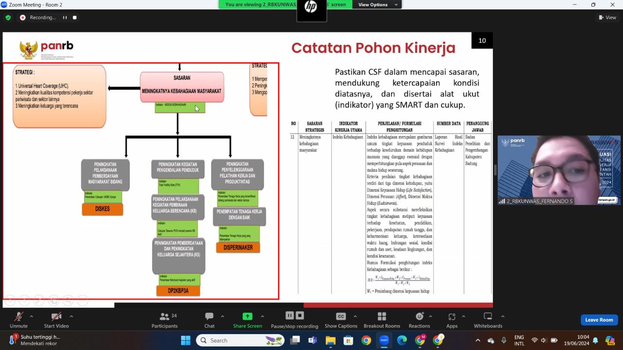This screenshot has width=623, height=350.
Task: Open the View Options menu
Action: 378,5
